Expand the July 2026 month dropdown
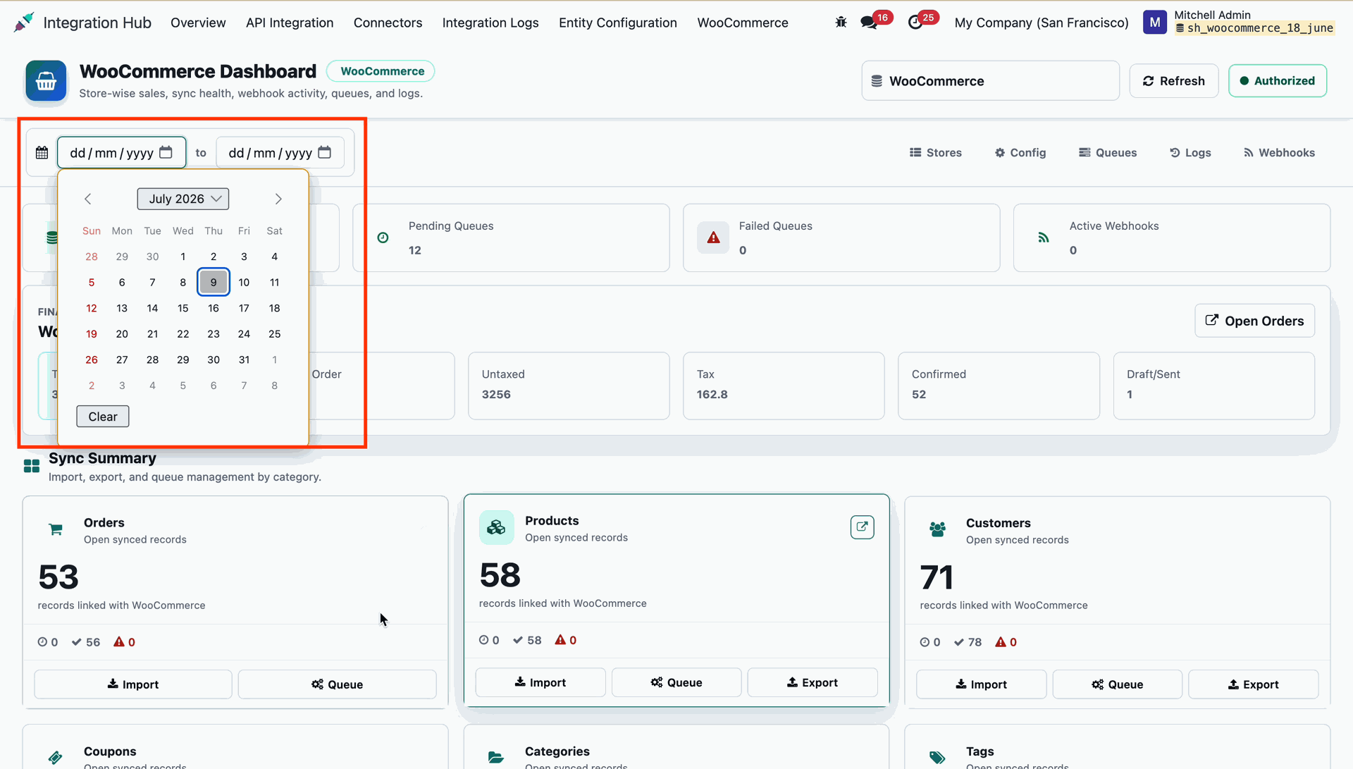 pos(183,199)
